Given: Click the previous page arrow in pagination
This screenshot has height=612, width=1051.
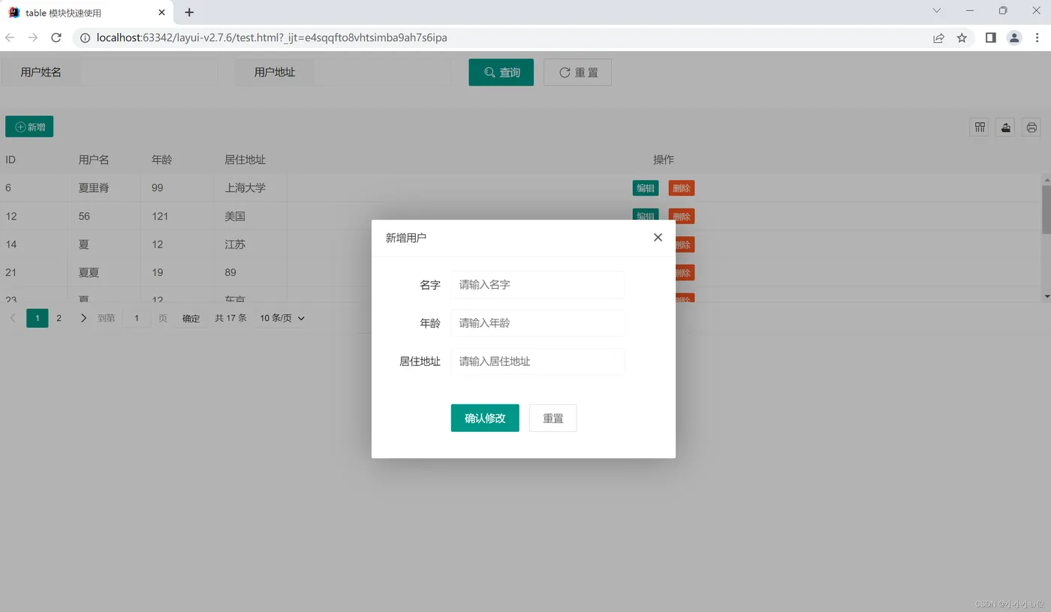Looking at the screenshot, I should pos(13,317).
